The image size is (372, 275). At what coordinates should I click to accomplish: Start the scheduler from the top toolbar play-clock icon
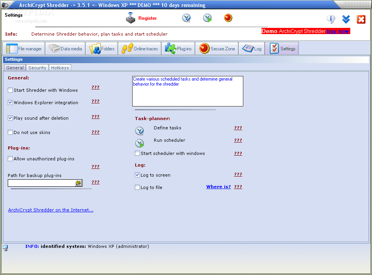[207, 18]
